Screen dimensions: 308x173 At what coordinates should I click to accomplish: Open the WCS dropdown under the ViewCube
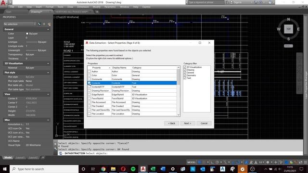[x=288, y=46]
